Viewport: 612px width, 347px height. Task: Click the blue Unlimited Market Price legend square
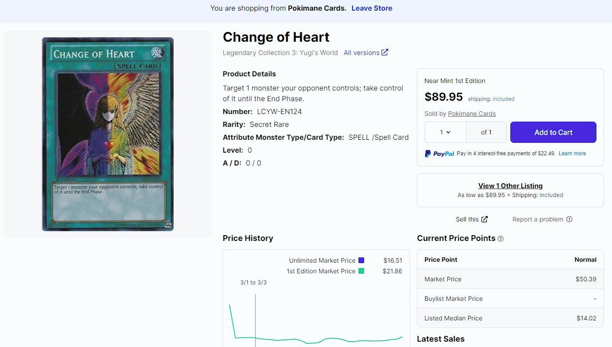[x=361, y=260]
